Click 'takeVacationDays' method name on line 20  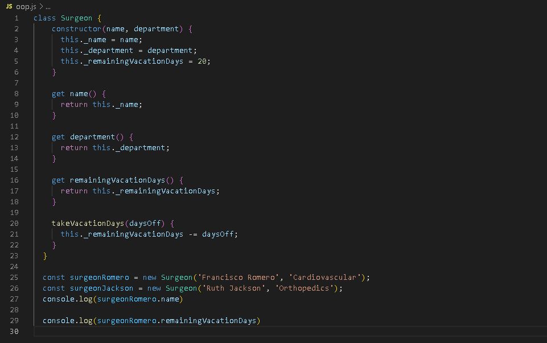(x=88, y=224)
